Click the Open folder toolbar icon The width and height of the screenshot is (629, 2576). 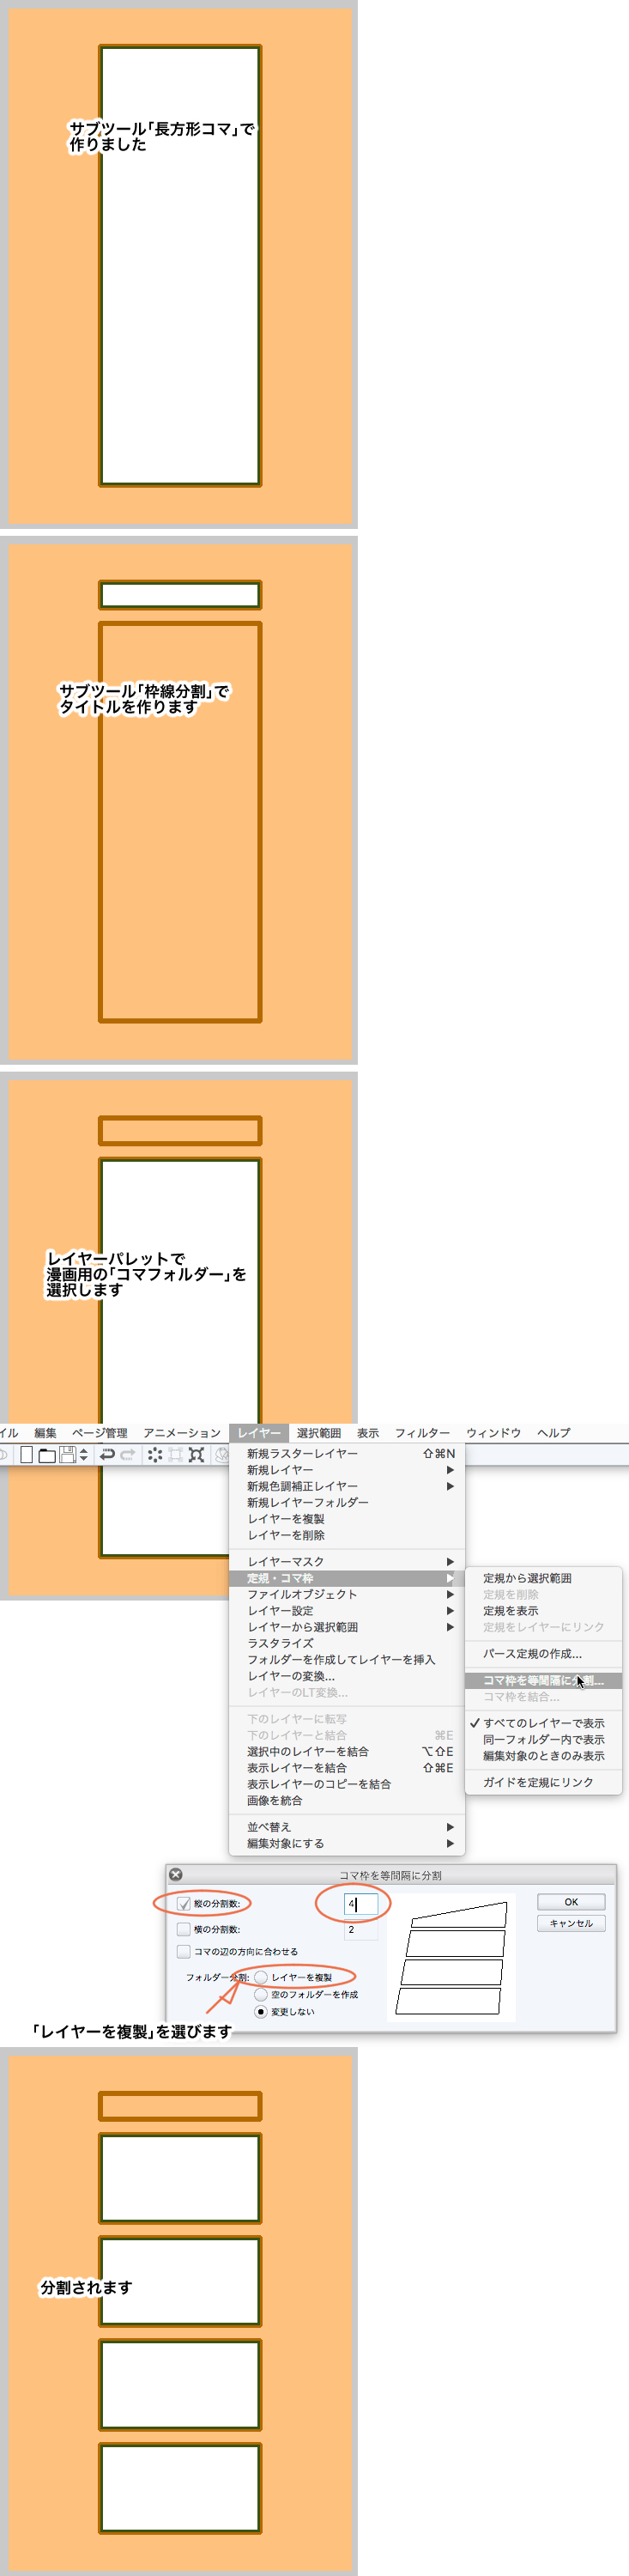[x=47, y=1455]
